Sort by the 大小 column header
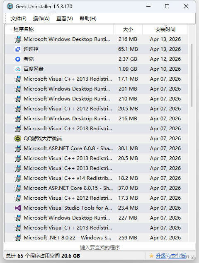 [128, 29]
